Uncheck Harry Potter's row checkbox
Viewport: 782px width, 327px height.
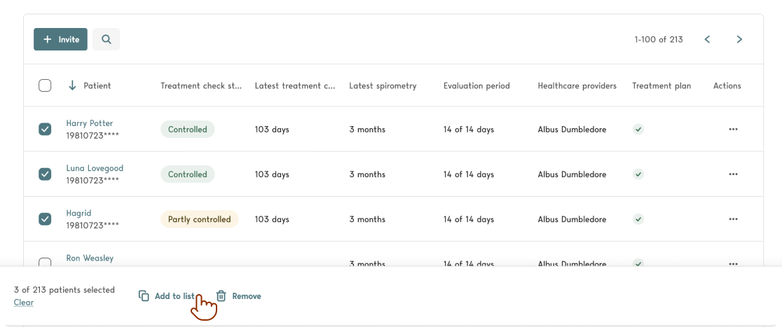45,130
